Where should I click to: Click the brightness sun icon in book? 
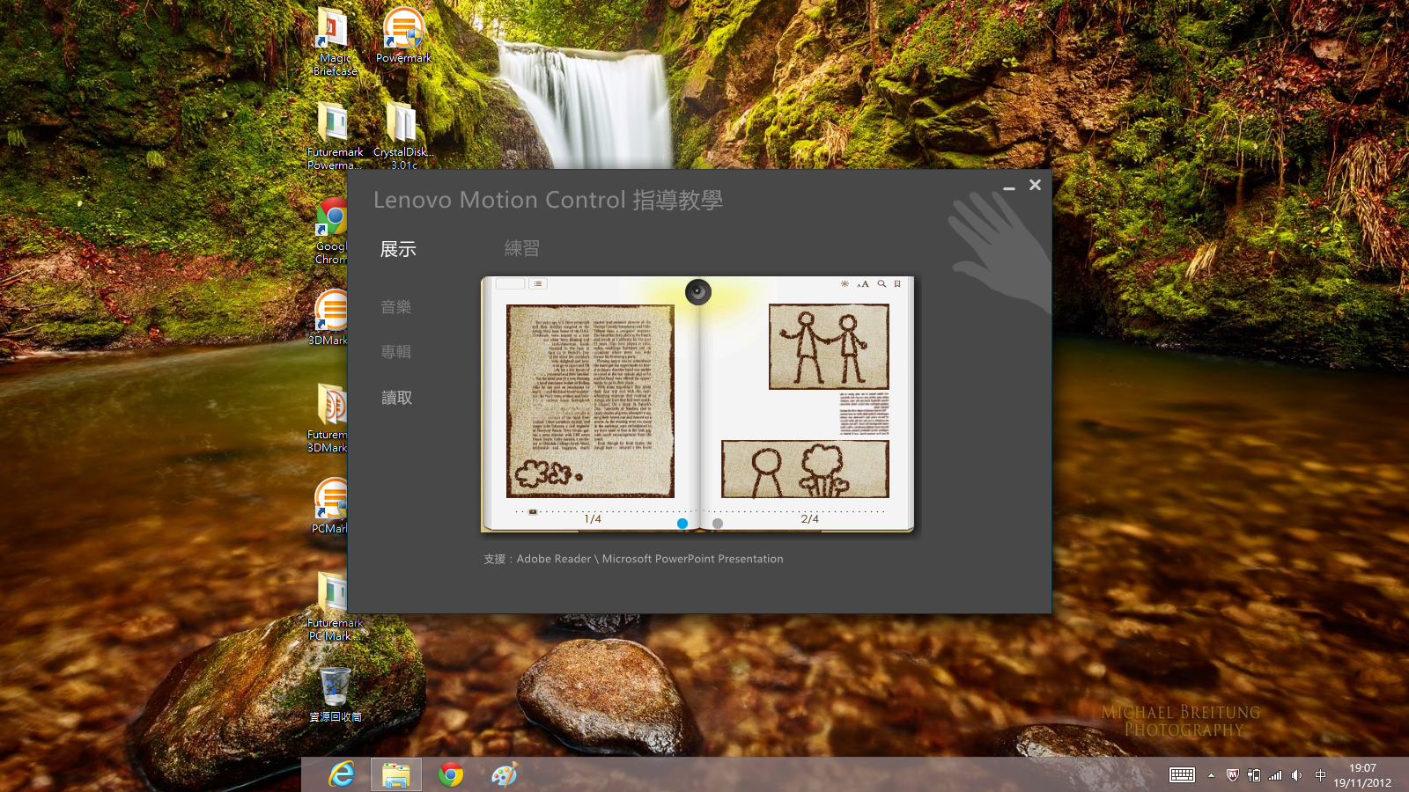(x=845, y=283)
